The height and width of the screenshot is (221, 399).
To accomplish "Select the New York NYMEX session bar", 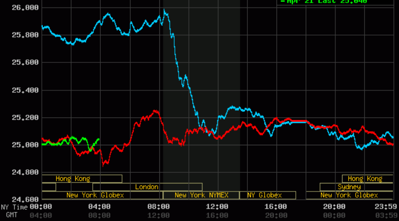I will pyautogui.click(x=201, y=195).
